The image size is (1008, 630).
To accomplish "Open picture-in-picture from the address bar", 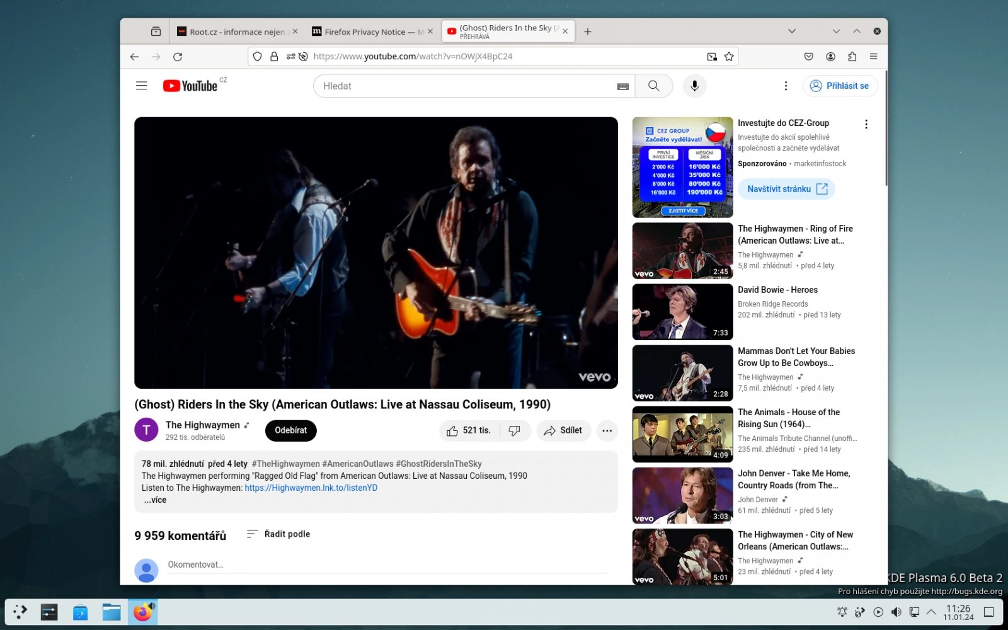I will [712, 57].
